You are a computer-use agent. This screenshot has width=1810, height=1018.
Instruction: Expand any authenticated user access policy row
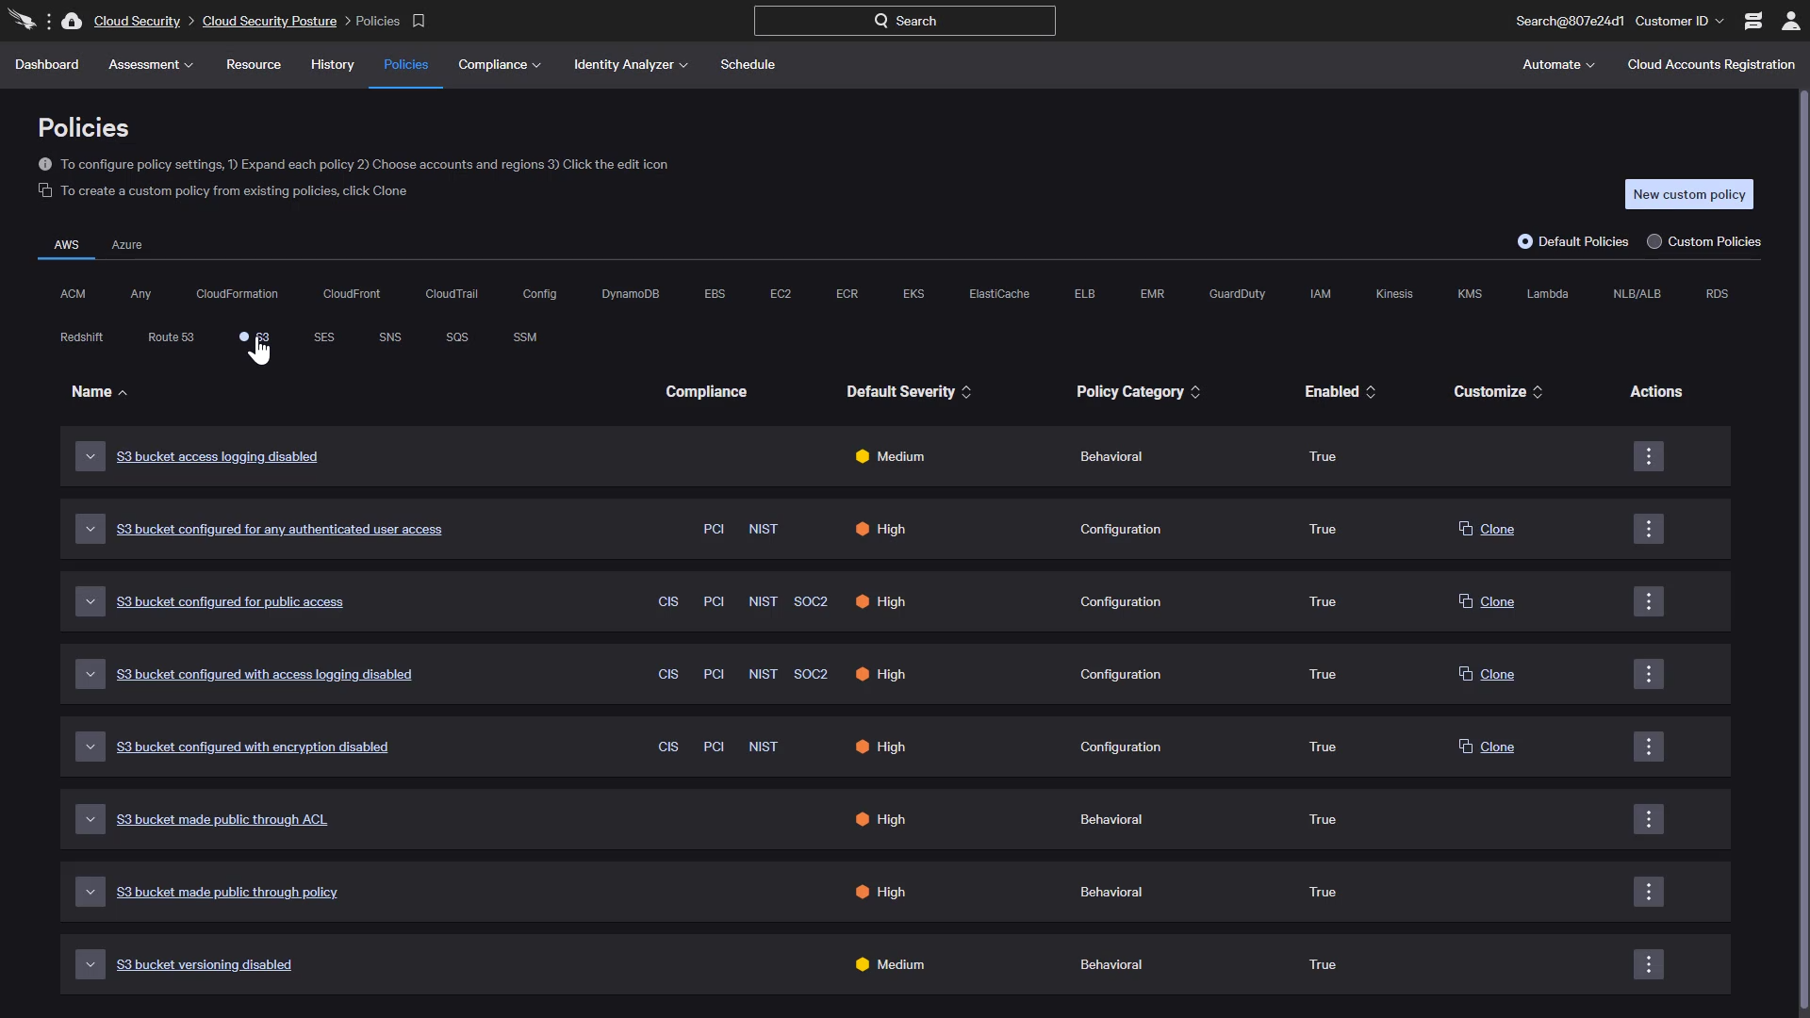[90, 529]
